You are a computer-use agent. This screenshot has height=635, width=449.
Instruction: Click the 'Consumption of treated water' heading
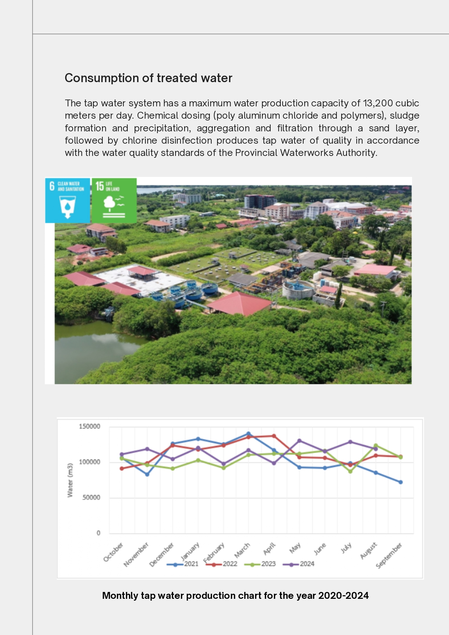[x=148, y=78]
